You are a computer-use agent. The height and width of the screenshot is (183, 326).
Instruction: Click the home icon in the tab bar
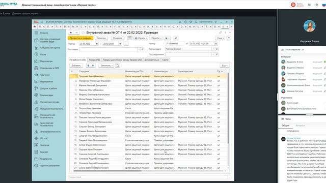click(x=35, y=26)
